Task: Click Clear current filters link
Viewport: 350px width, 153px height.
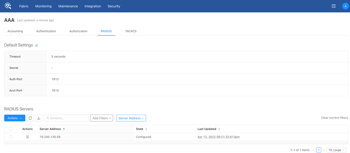Action: click(334, 118)
